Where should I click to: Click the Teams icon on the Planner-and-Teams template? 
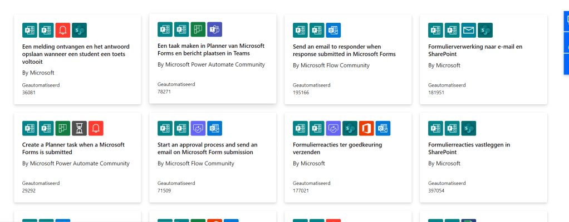(x=214, y=29)
